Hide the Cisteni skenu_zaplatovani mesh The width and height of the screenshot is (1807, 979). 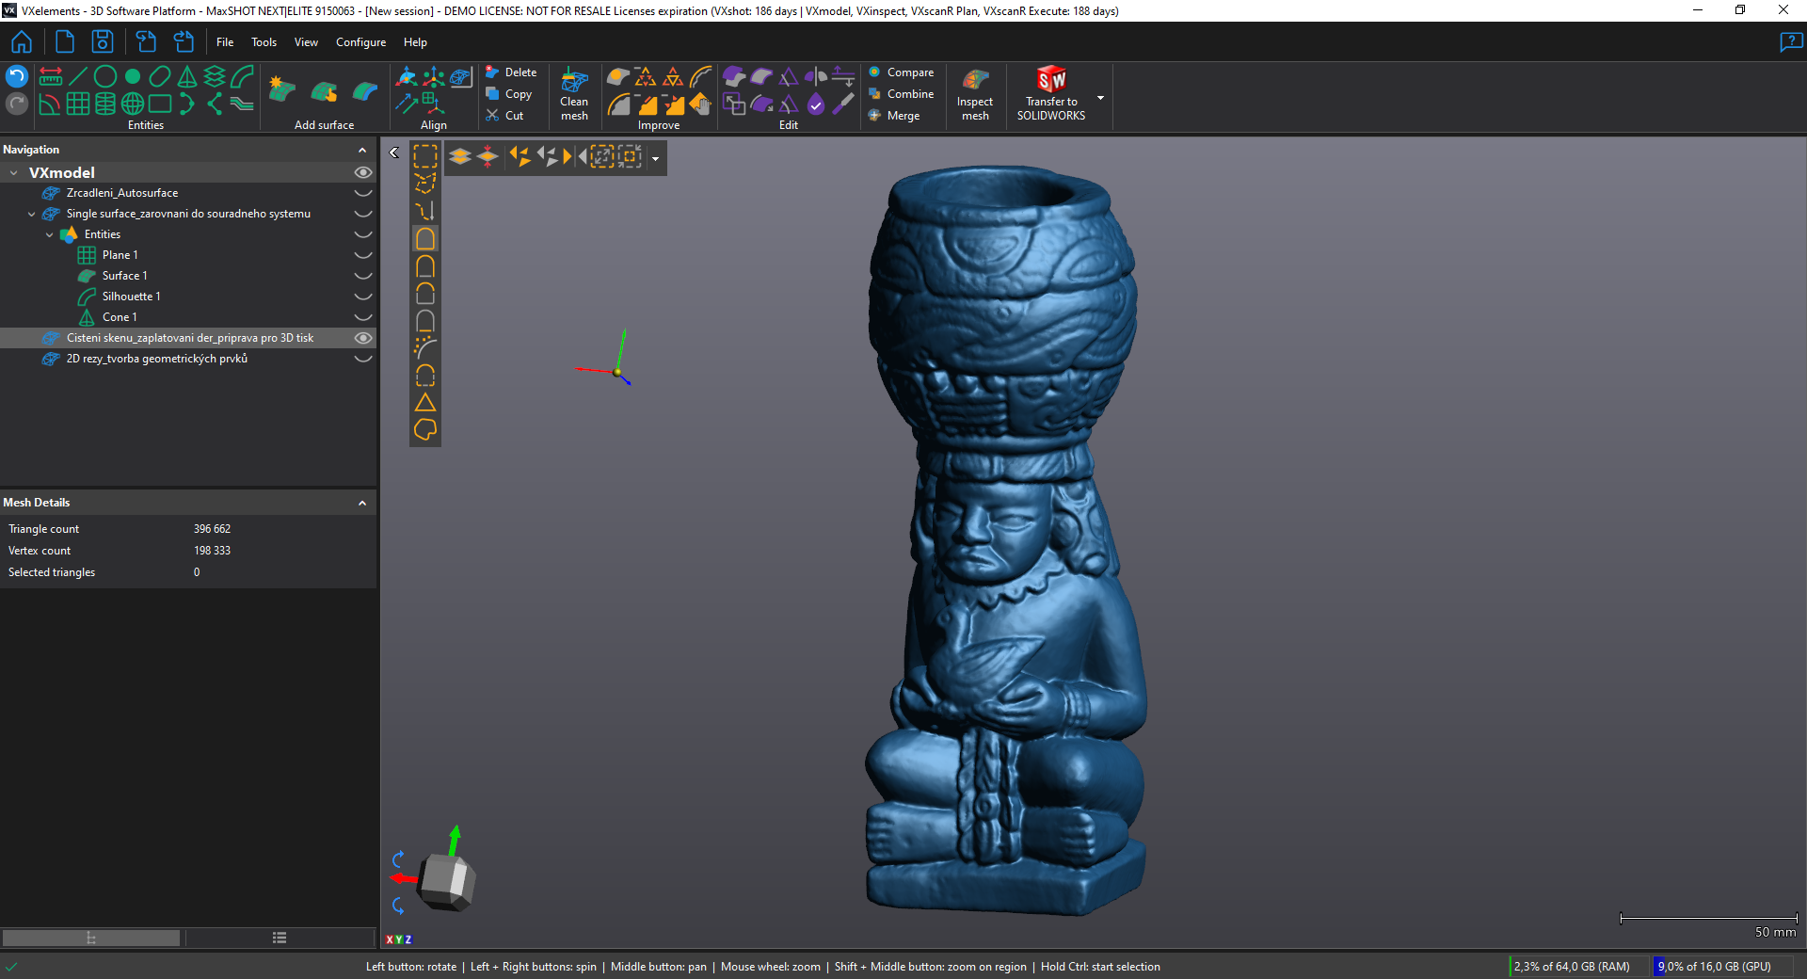362,338
